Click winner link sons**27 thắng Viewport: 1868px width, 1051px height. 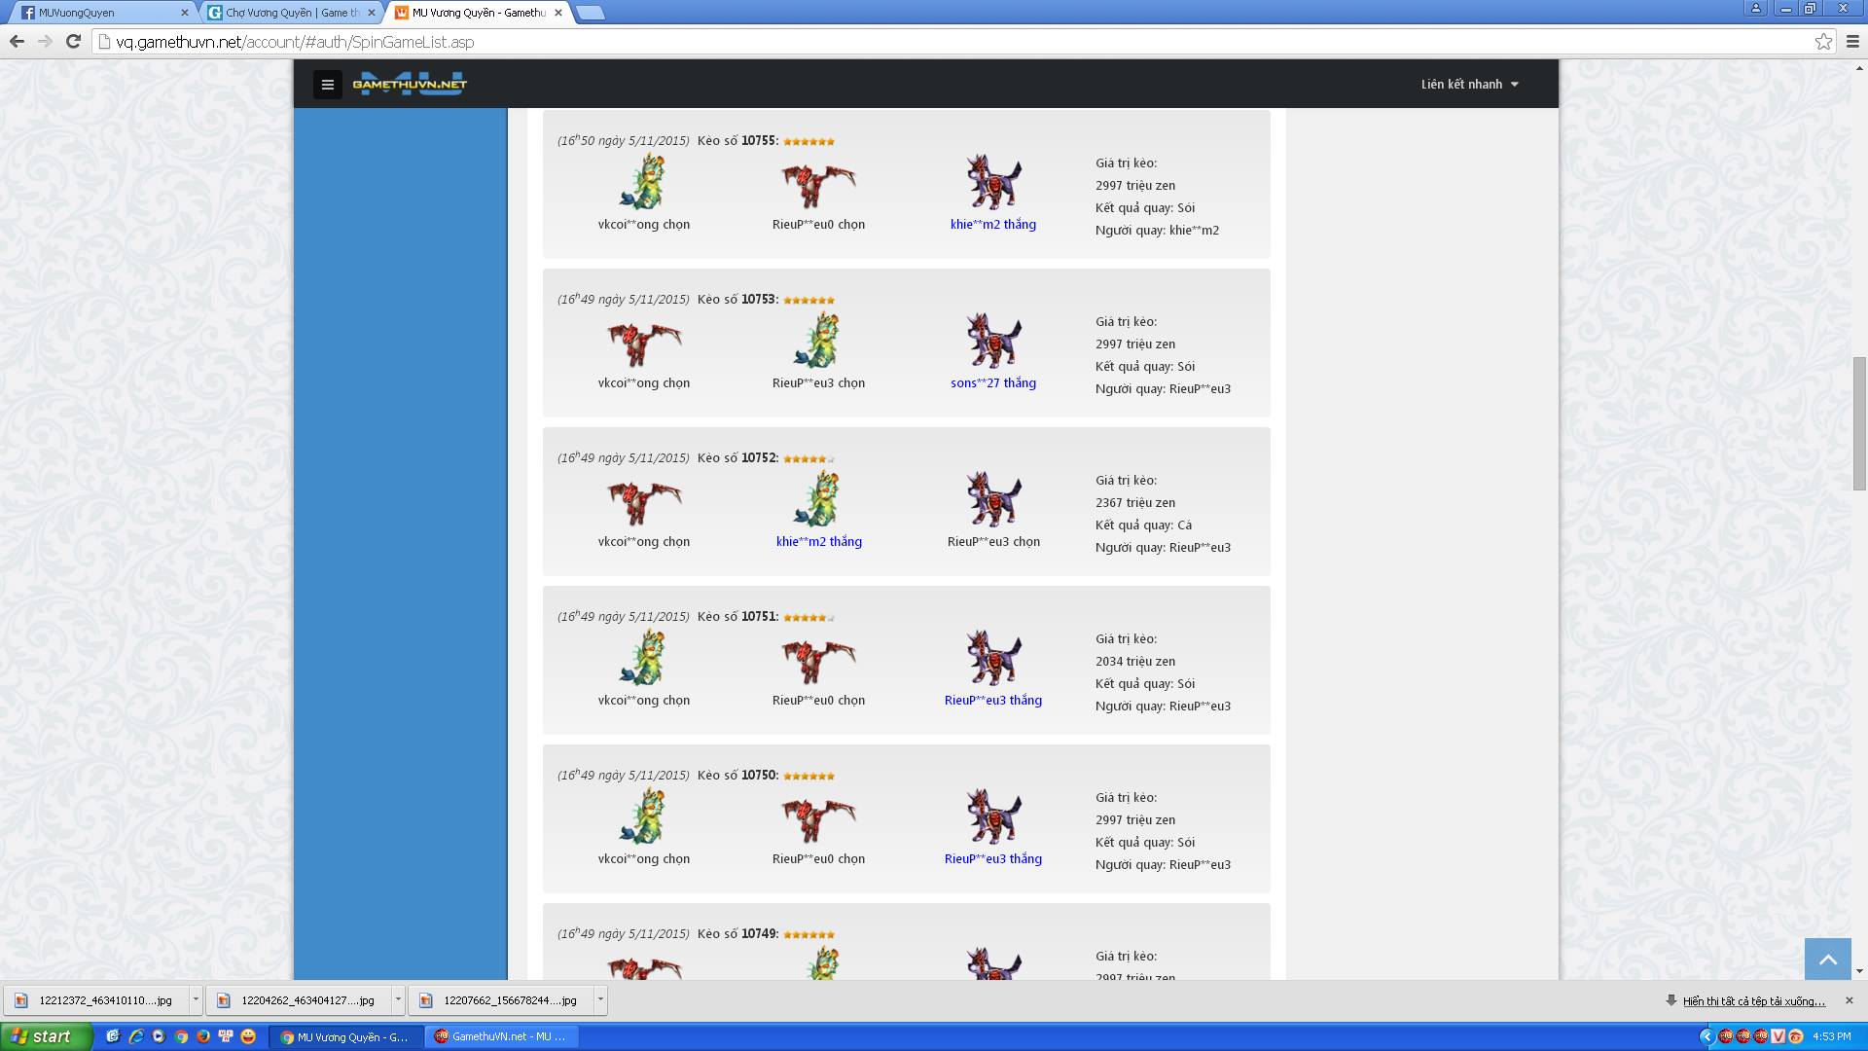click(993, 383)
